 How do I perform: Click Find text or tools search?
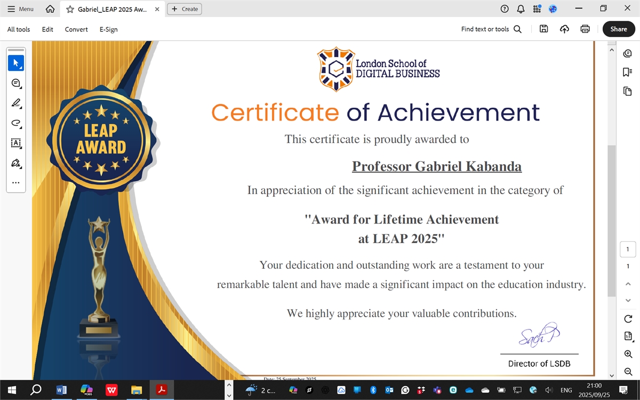(491, 29)
